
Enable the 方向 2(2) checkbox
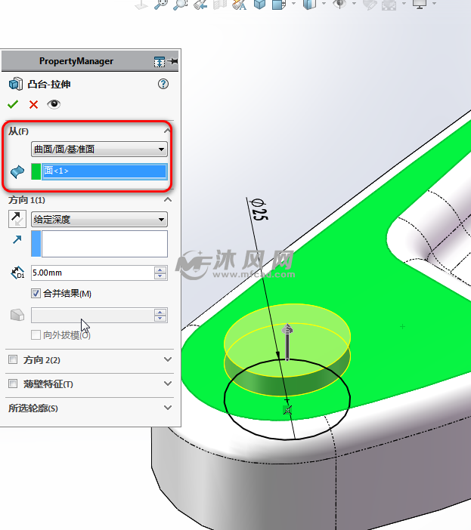[x=13, y=359]
